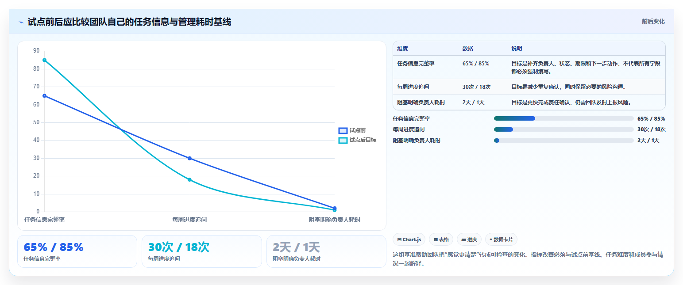Click the 阻塞明确负责人耗时 progress bar

coord(564,141)
